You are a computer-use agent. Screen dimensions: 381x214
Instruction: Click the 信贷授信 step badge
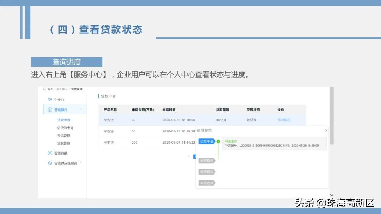[207, 160]
